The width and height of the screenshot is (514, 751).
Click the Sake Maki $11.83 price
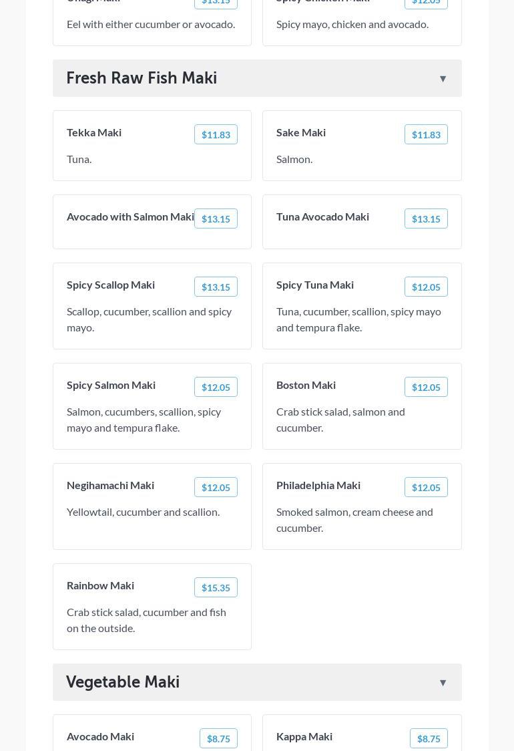426,135
